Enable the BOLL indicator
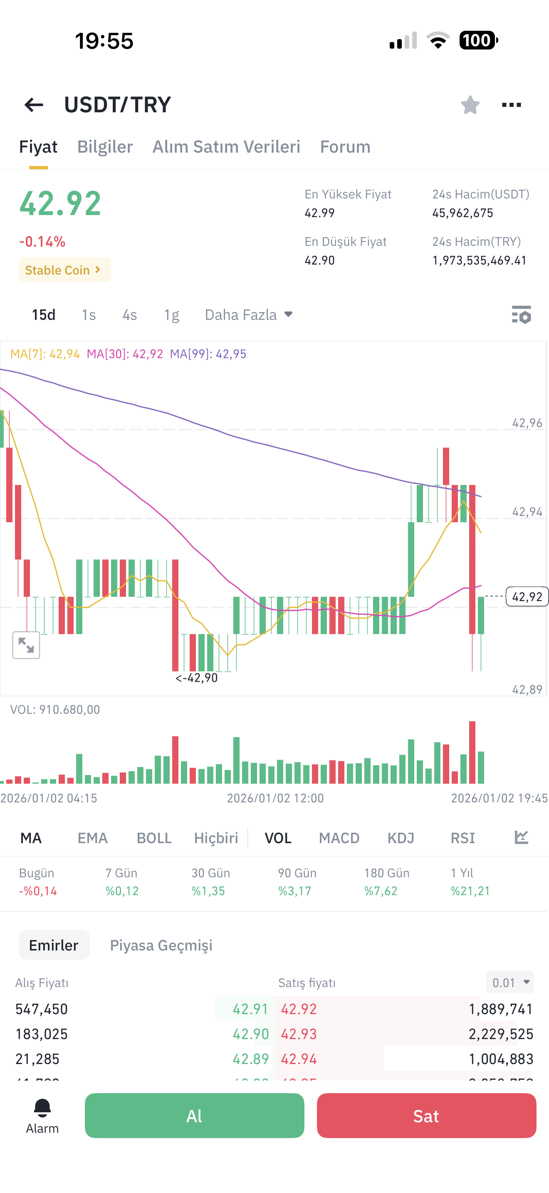The width and height of the screenshot is (549, 1193). [154, 838]
